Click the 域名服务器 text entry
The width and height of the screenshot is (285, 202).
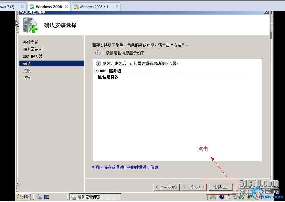[x=108, y=77]
